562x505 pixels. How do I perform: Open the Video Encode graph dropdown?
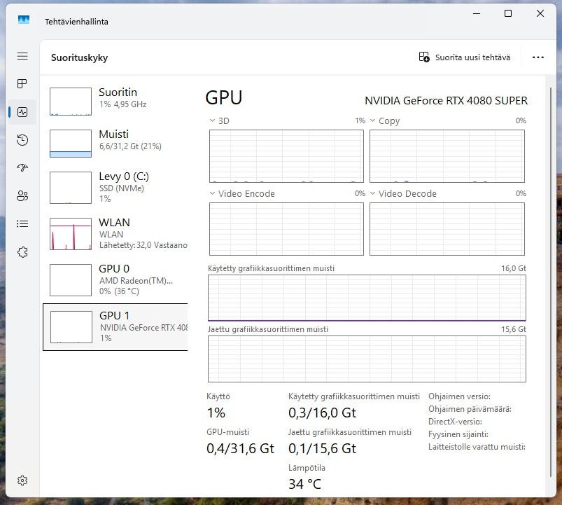(213, 194)
